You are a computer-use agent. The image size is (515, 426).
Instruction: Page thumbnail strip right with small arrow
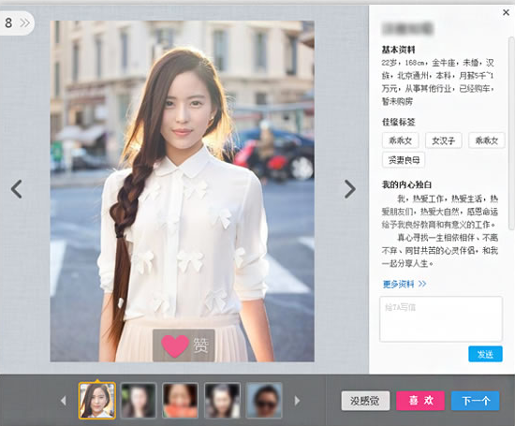[297, 401]
